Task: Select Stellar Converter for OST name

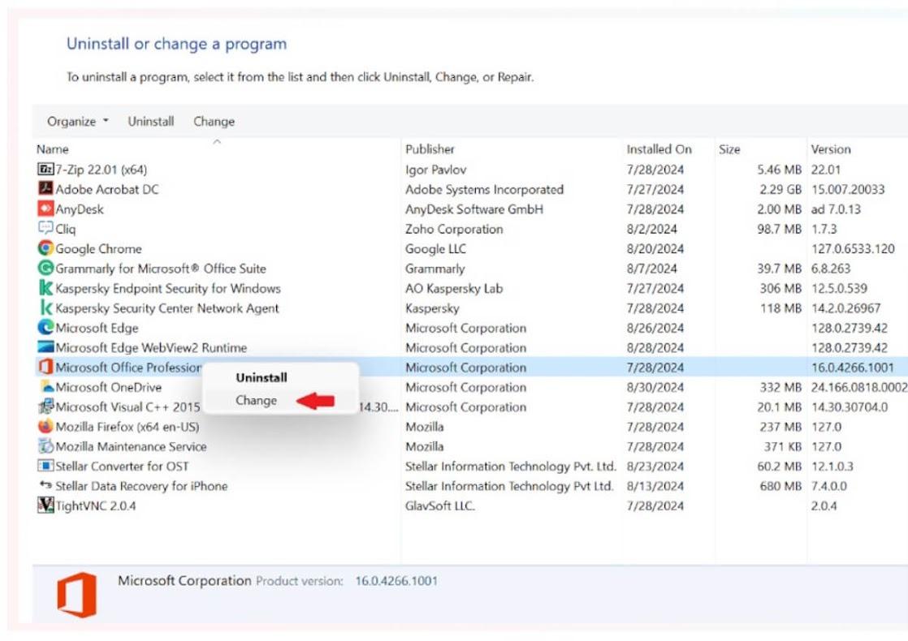Action: [122, 467]
